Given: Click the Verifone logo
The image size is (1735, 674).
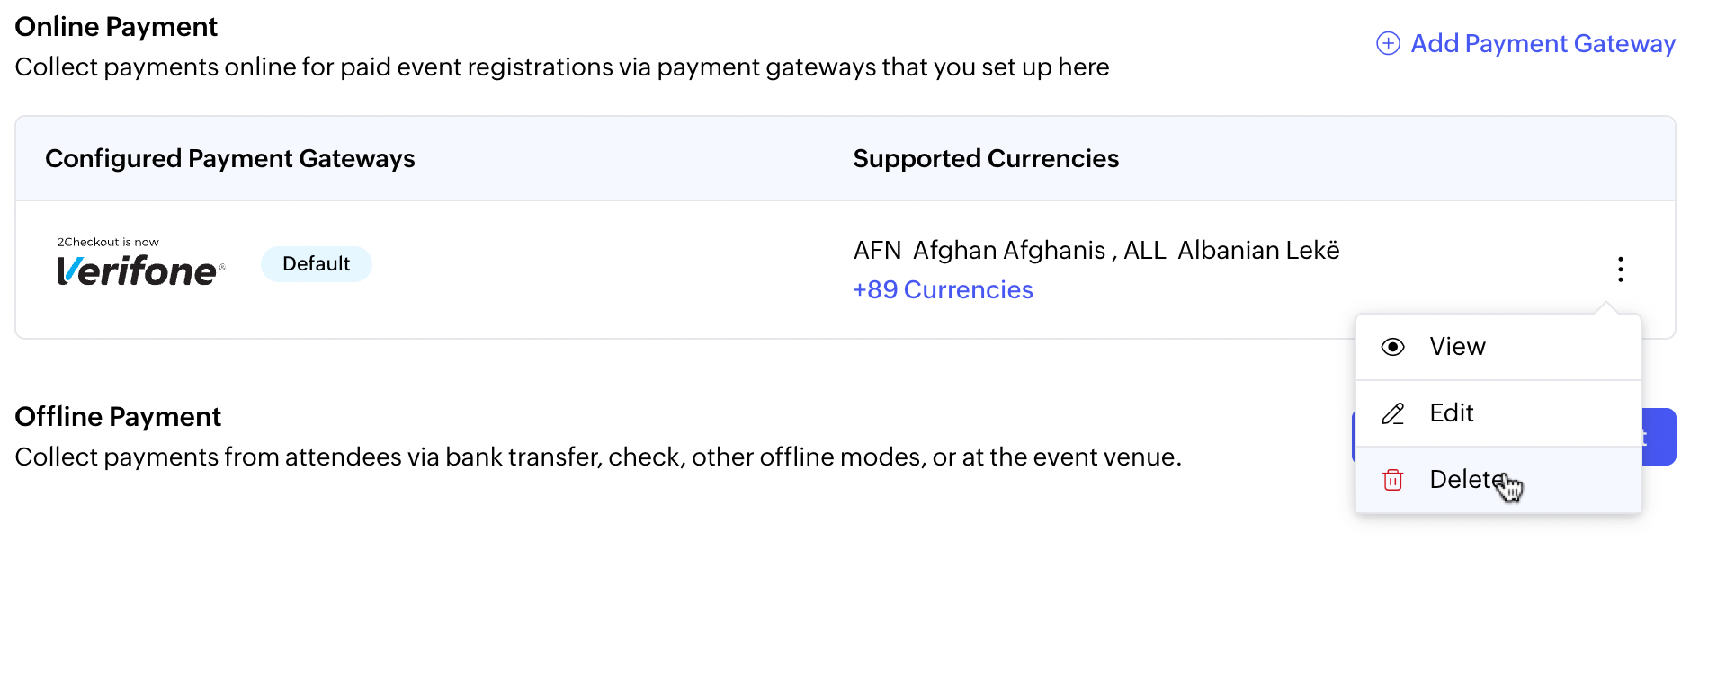Looking at the screenshot, I should pyautogui.click(x=139, y=270).
